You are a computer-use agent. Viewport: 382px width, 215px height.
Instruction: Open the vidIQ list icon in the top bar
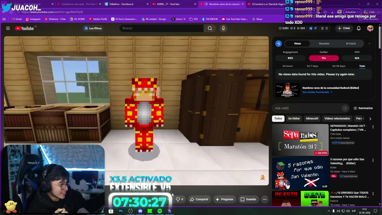point(316,28)
